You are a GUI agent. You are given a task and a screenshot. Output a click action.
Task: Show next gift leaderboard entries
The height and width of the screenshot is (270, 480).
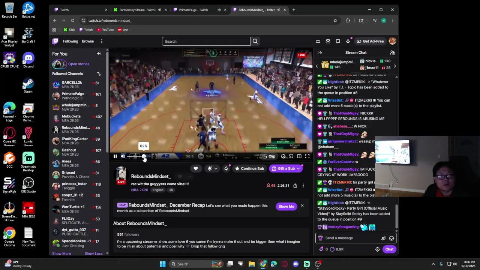(394, 66)
